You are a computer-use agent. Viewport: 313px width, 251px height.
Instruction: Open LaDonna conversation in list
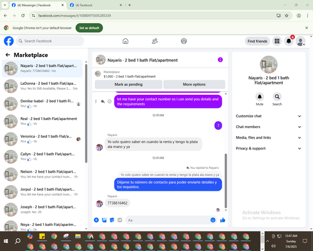(43, 86)
